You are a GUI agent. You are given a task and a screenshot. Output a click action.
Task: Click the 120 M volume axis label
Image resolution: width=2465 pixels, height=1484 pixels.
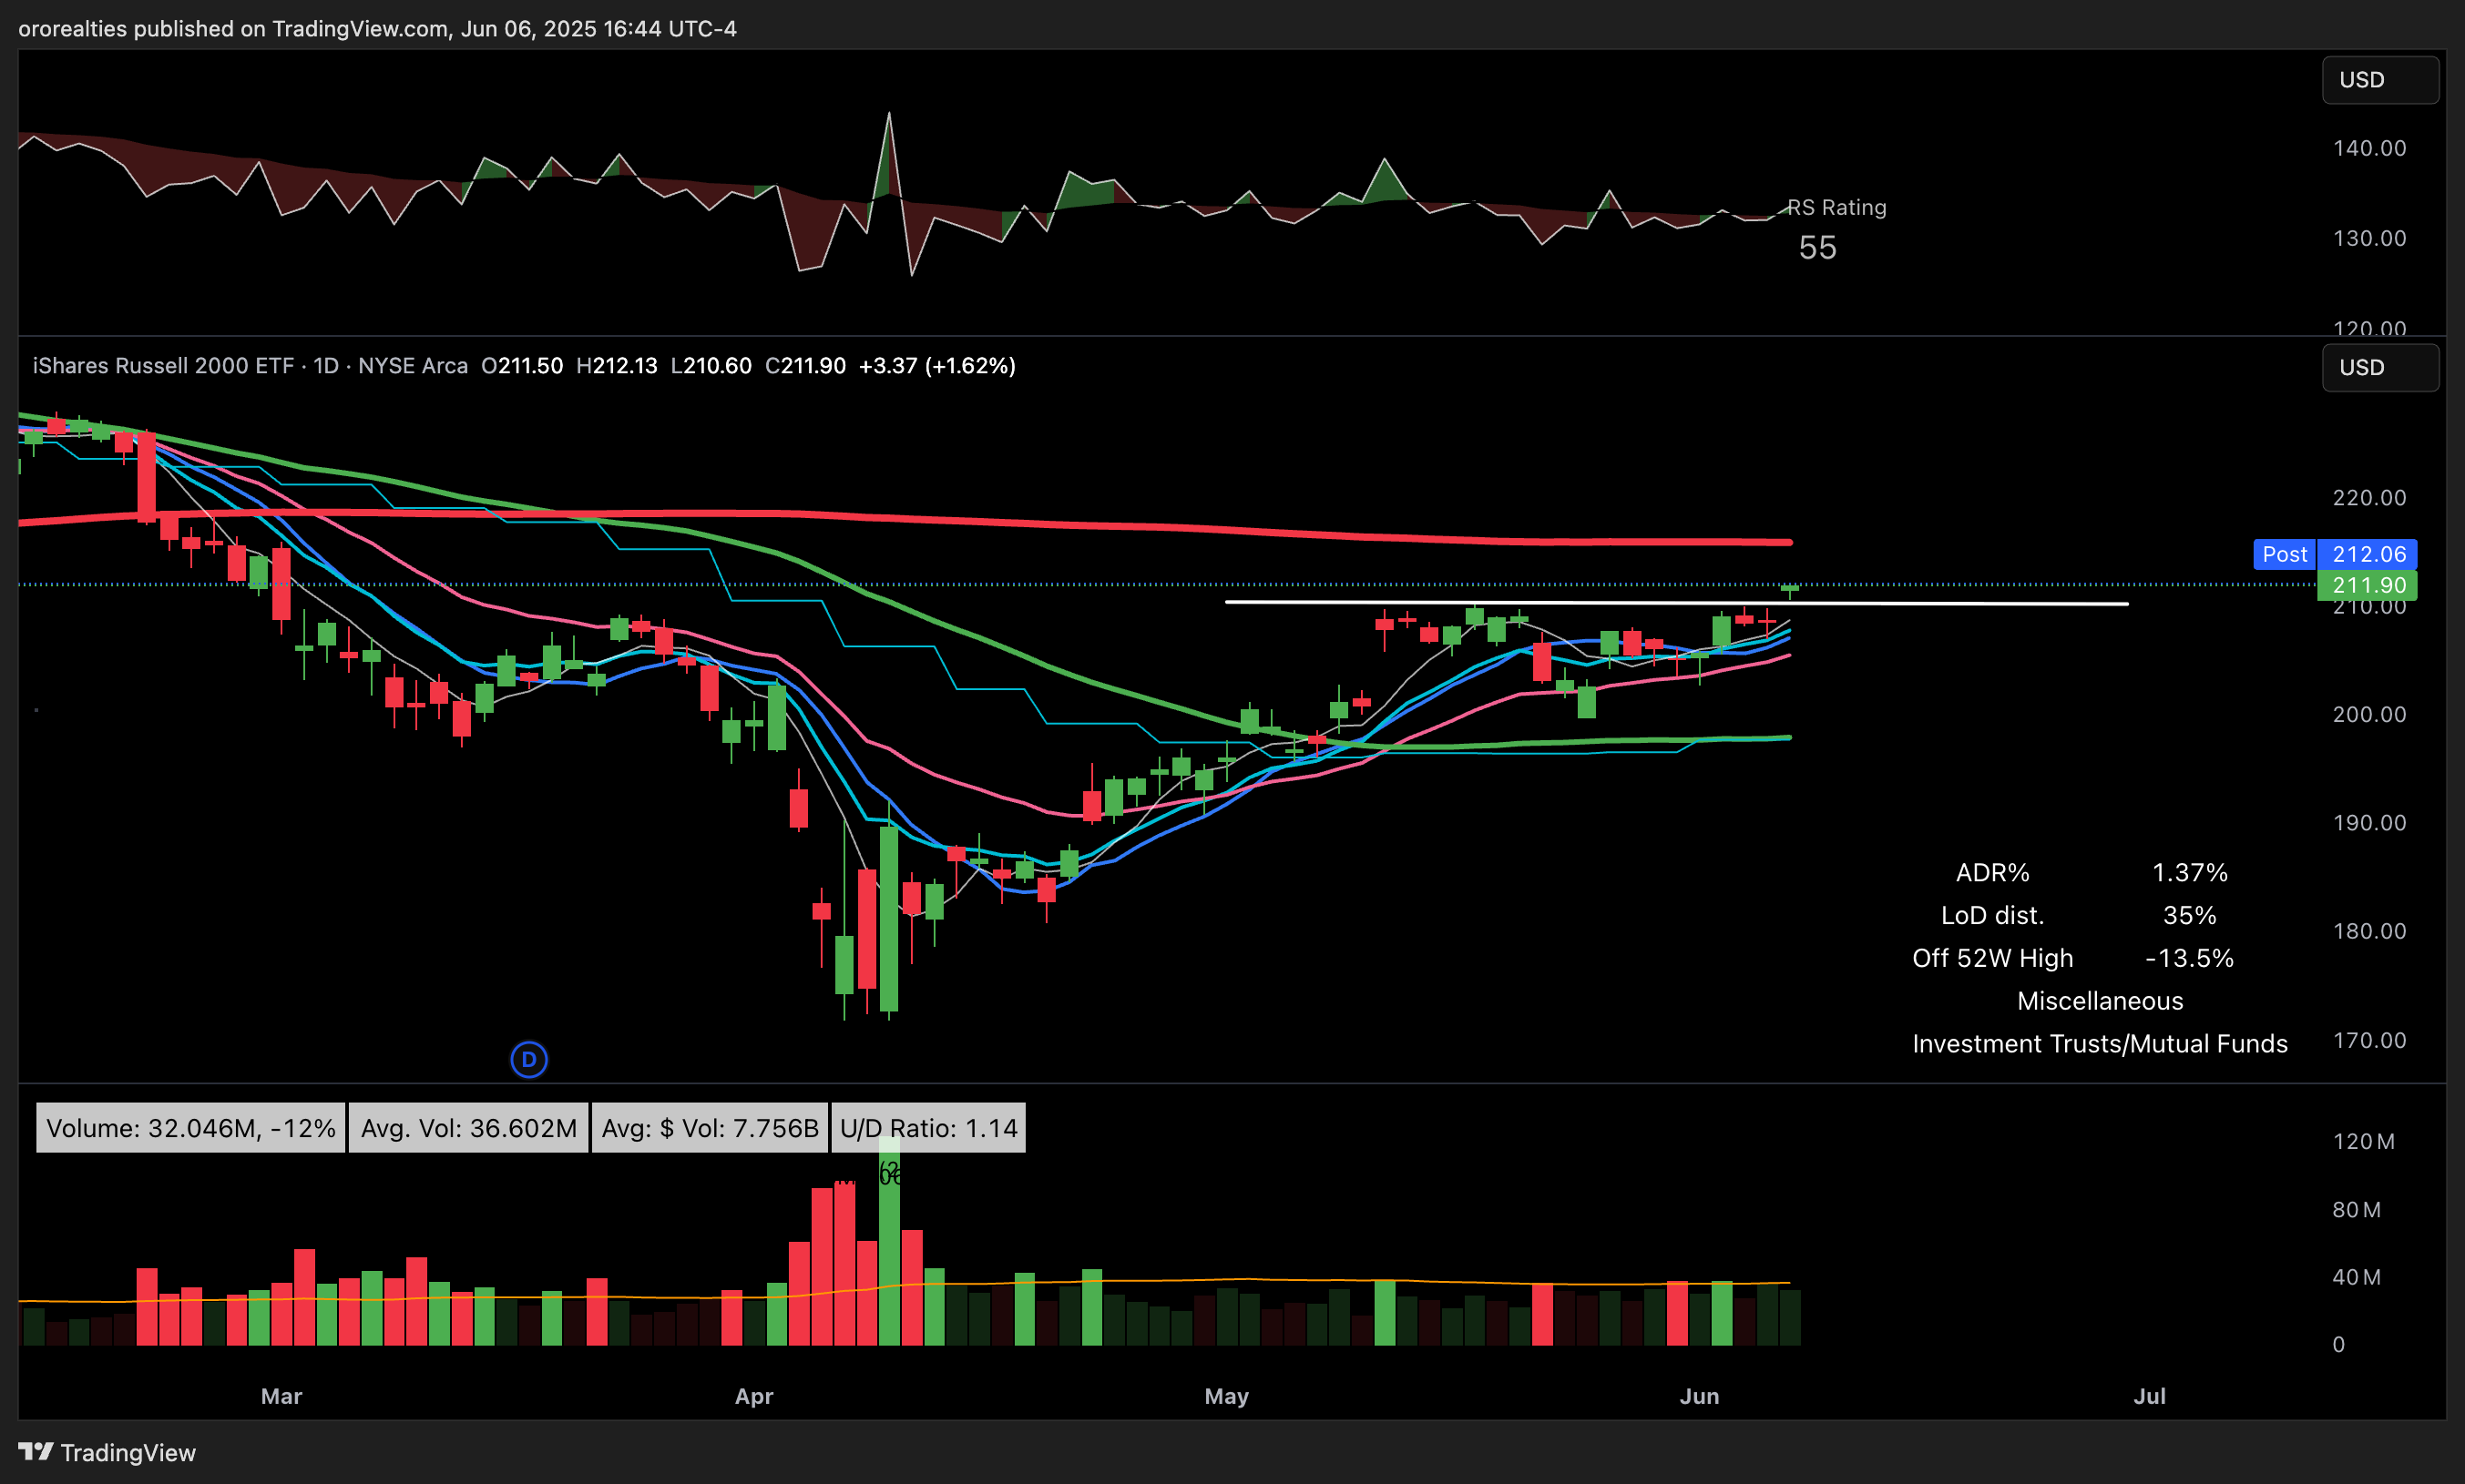(2363, 1142)
